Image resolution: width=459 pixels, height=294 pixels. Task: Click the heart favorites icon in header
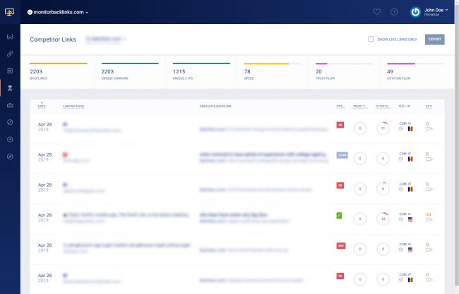coord(376,12)
